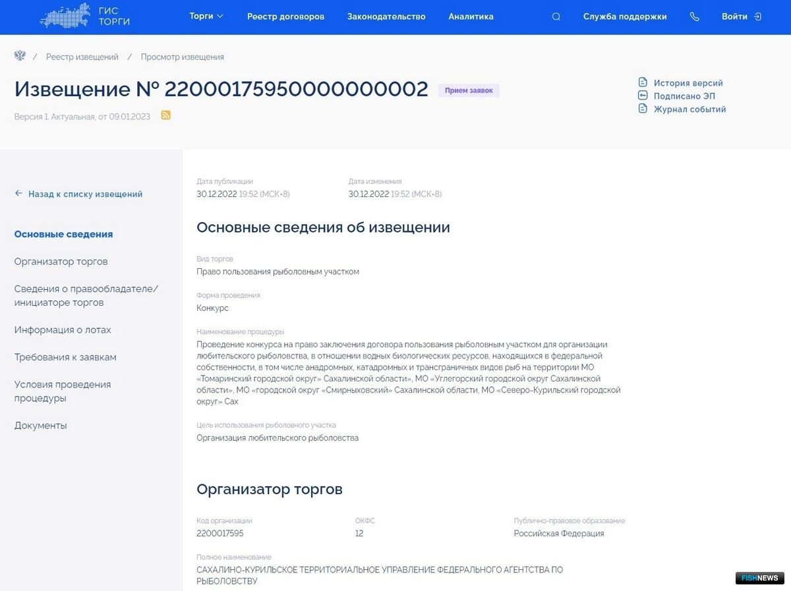Jump to Информация о лотах section
The width and height of the screenshot is (791, 591).
63,330
